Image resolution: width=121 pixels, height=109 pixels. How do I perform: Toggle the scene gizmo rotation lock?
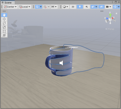pos(116,13)
